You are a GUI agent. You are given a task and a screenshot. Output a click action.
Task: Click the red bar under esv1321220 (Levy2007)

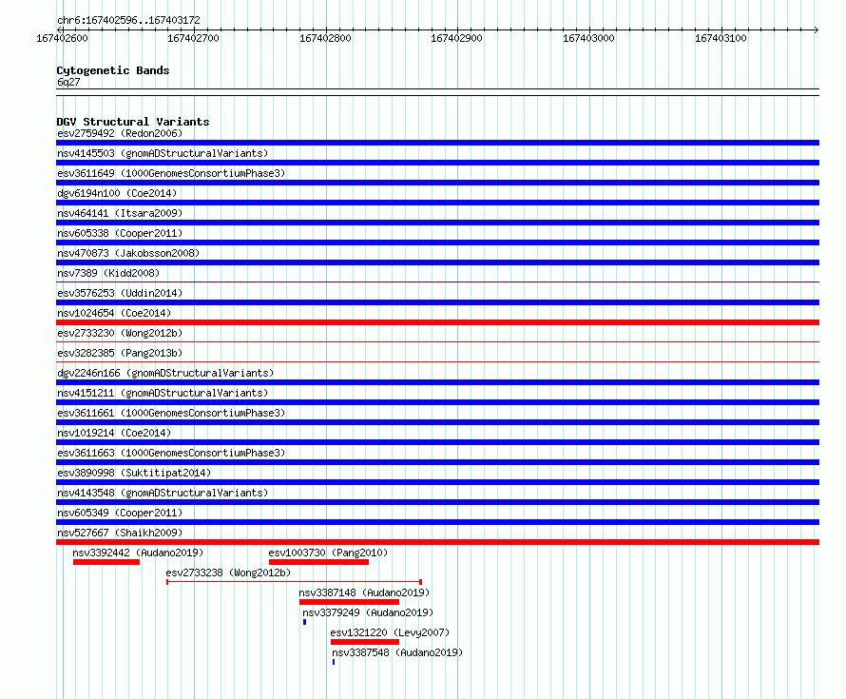point(365,642)
